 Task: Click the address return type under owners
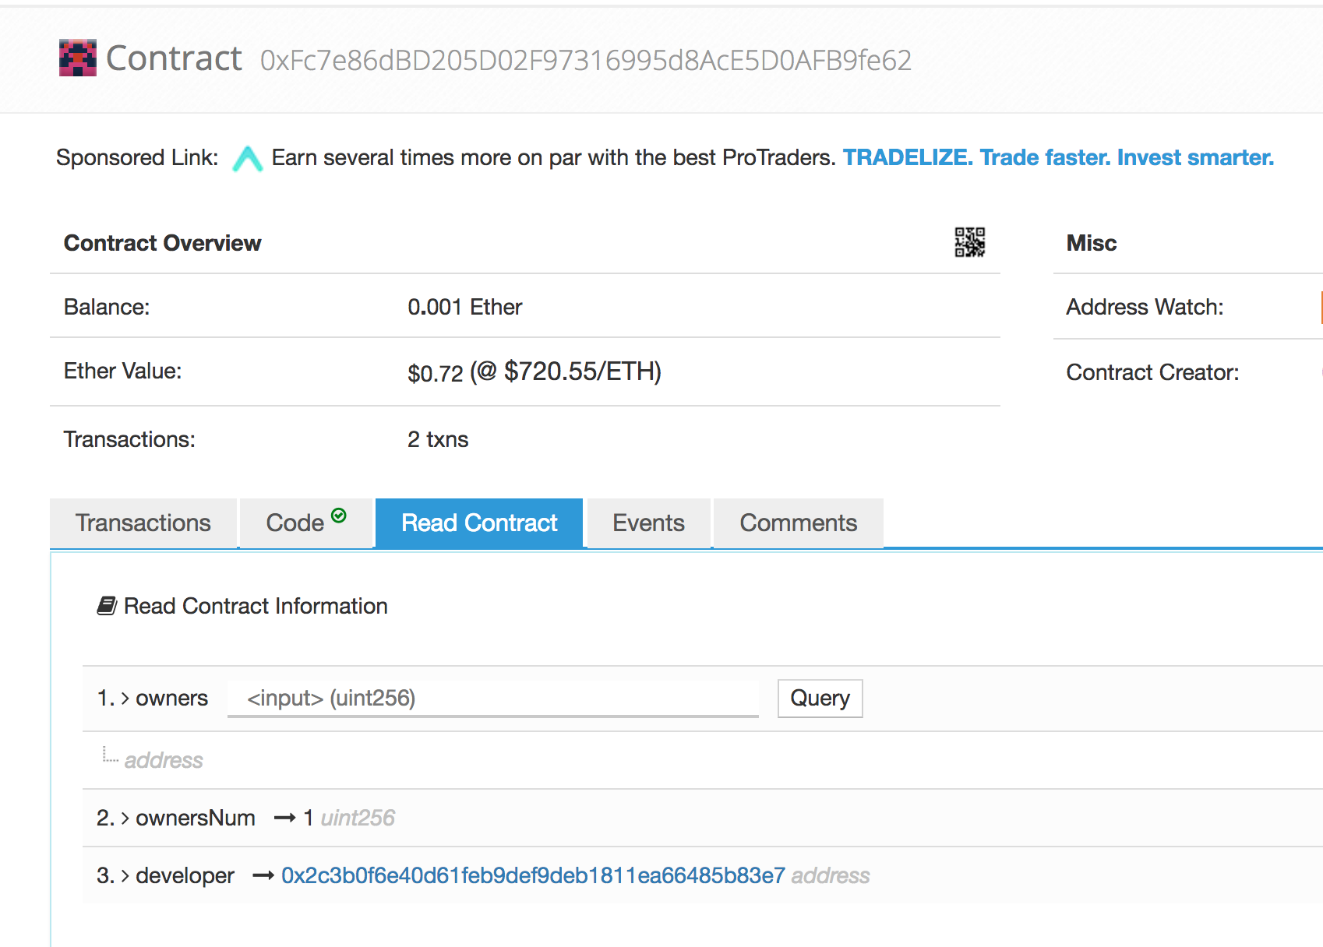(x=164, y=760)
